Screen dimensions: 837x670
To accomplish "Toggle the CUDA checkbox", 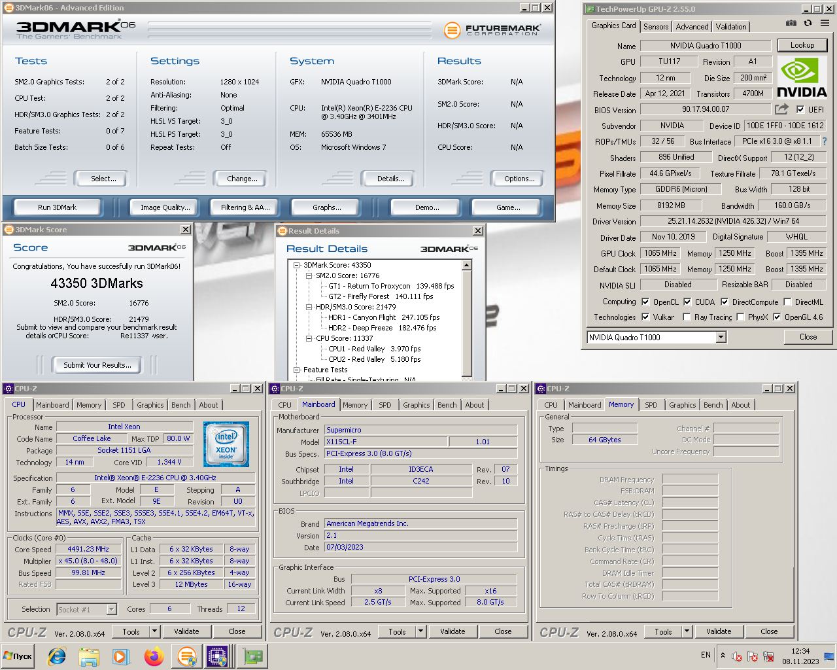I will coord(687,302).
